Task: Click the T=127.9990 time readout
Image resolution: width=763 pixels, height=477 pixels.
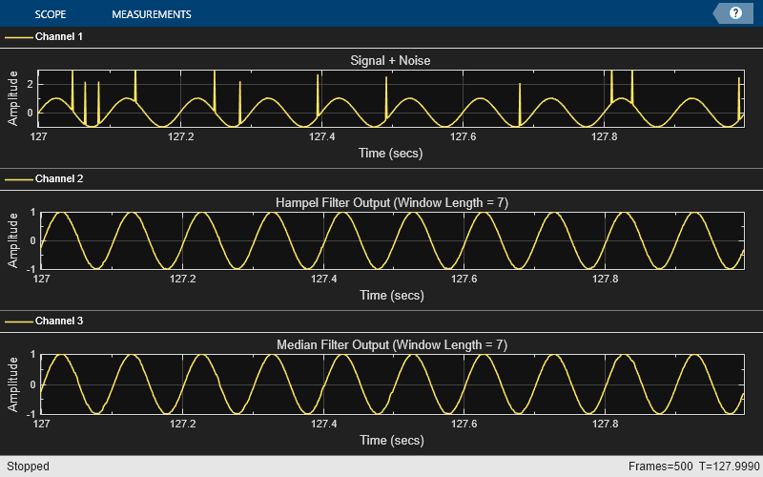Action: [x=727, y=467]
